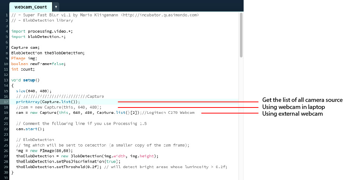Switch to the webcam_Count tab

click(x=31, y=7)
